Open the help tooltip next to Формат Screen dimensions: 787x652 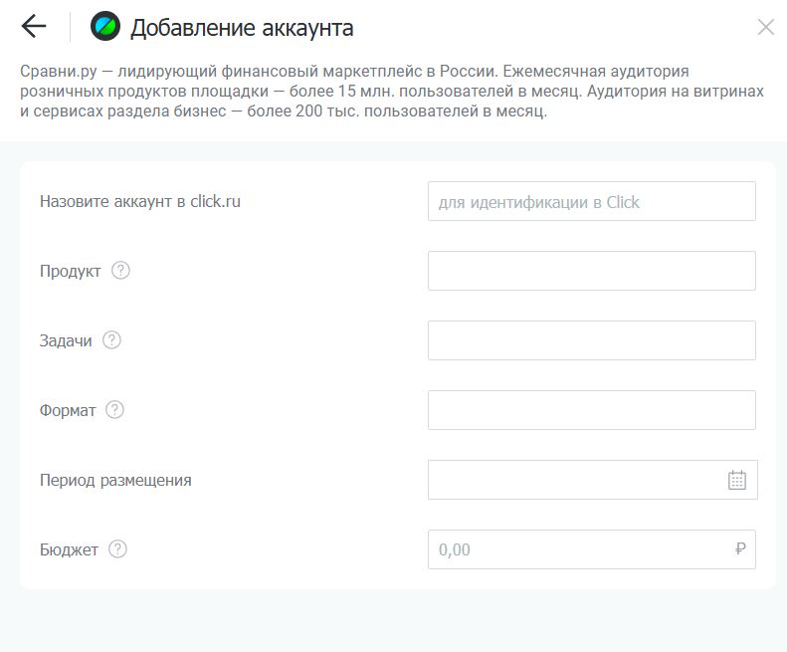click(x=115, y=410)
